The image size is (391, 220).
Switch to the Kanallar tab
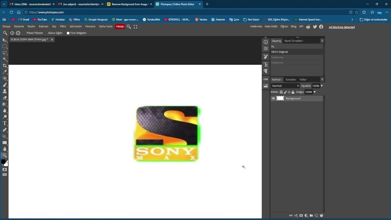point(291,79)
